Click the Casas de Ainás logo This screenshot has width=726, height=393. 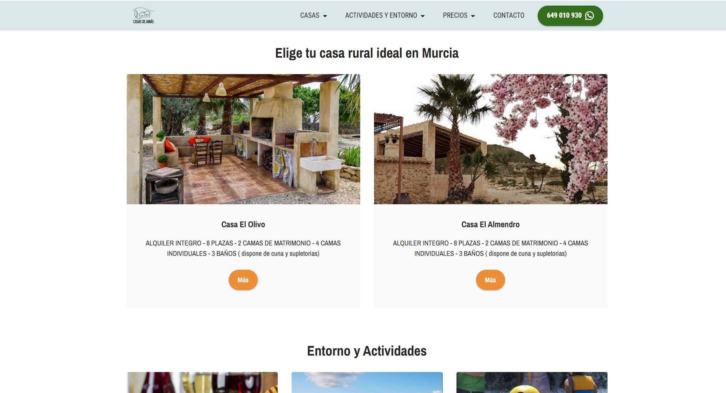pos(143,15)
